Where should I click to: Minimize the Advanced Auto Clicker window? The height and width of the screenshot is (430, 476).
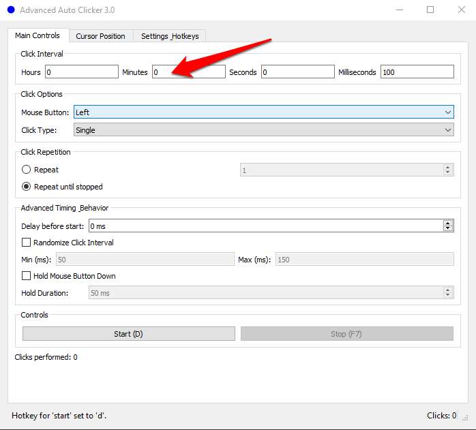[400, 10]
